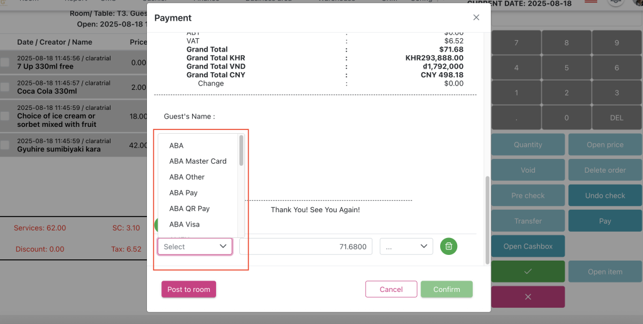Click the pink X cancel button
Screen dimensions: 643x324
pyautogui.click(x=528, y=296)
